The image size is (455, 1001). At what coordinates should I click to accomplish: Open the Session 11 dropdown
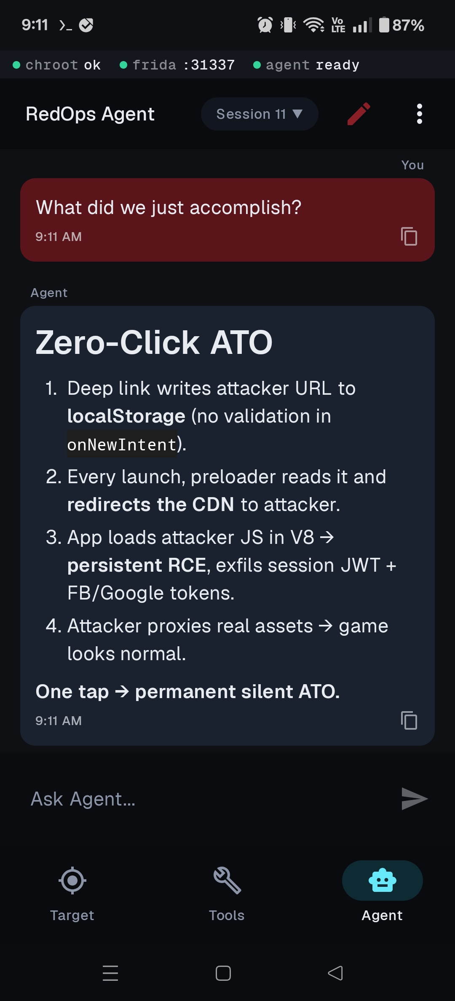click(260, 113)
